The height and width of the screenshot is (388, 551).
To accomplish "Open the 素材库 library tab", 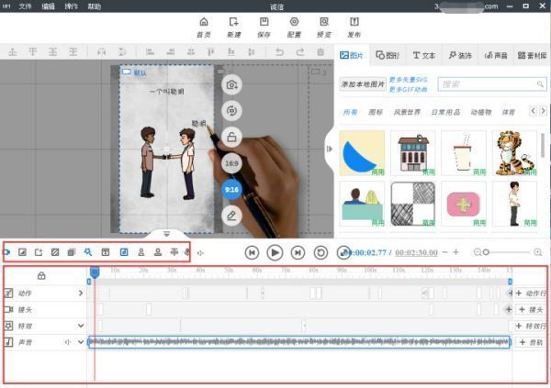I will (532, 55).
